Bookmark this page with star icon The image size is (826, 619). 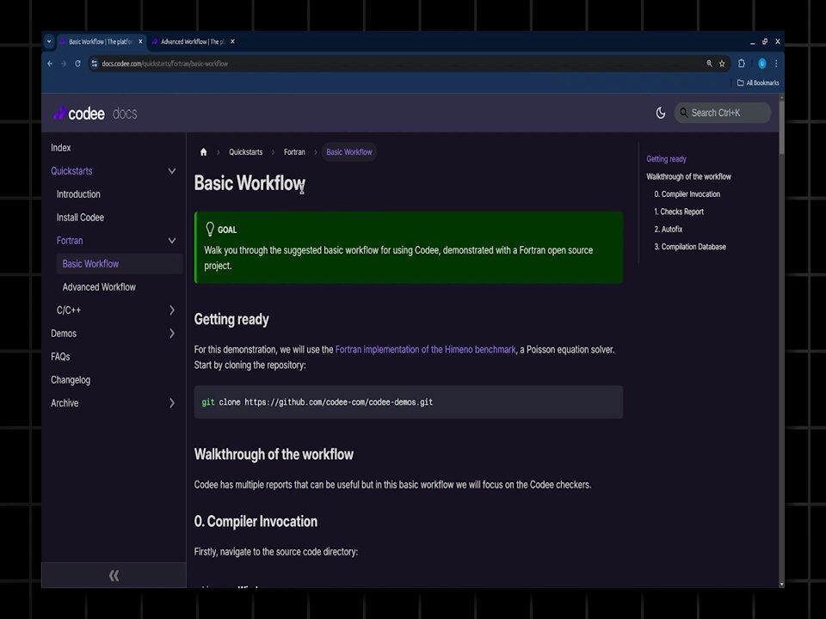click(x=722, y=64)
